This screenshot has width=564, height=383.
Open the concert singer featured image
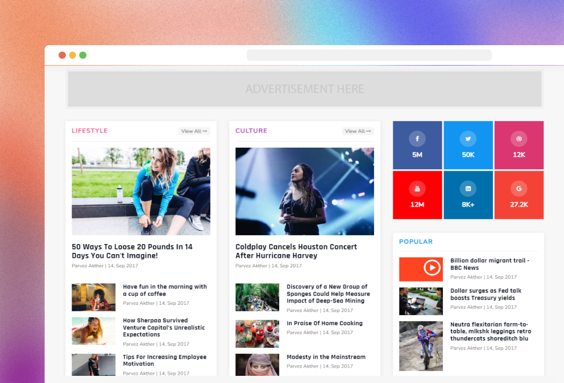pyautogui.click(x=305, y=191)
